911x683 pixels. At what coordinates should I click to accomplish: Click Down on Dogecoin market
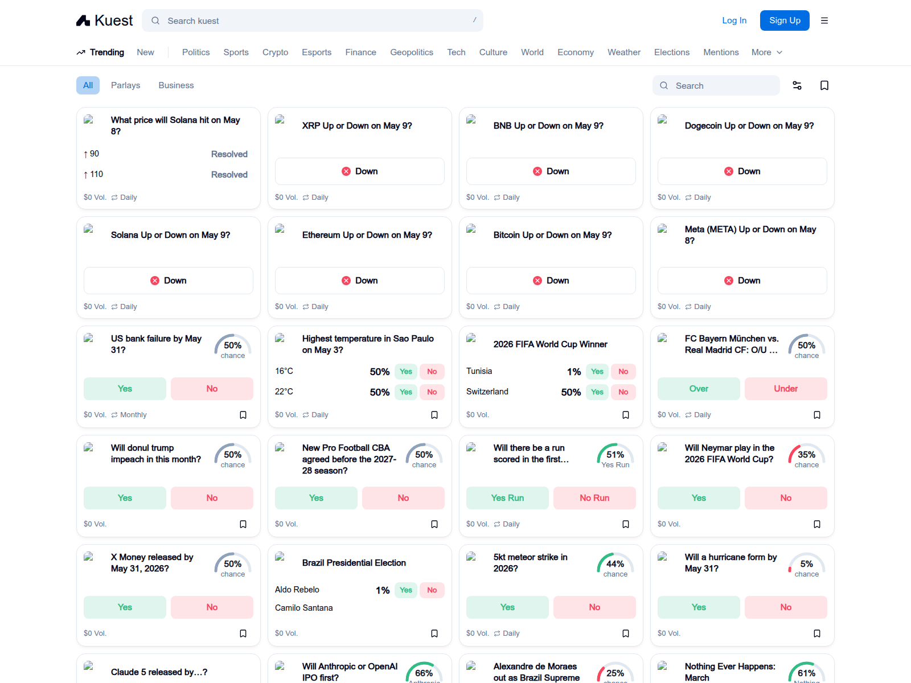click(x=742, y=171)
